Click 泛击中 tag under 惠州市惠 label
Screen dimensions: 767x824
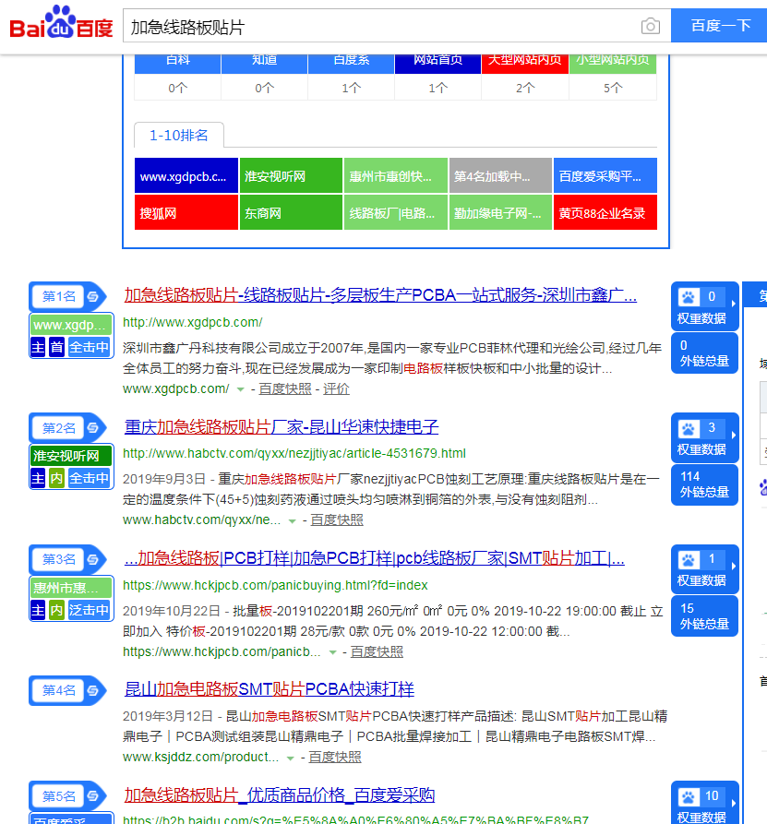point(90,610)
